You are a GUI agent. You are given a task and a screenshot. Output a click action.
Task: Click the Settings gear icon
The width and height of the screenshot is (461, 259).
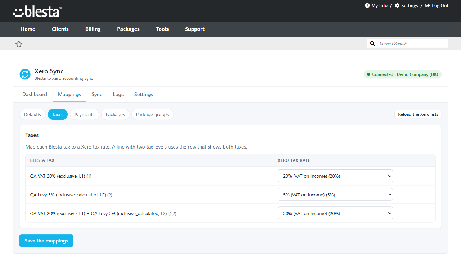coord(397,5)
